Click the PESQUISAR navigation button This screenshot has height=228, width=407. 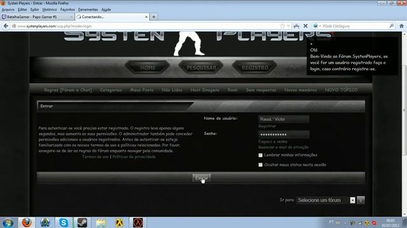click(201, 68)
